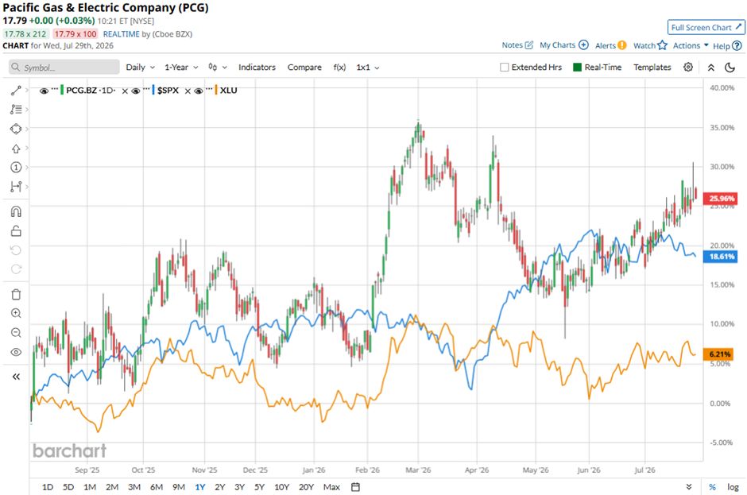This screenshot has width=747, height=495.
Task: Select the trend line drawing tool
Action: (16, 90)
